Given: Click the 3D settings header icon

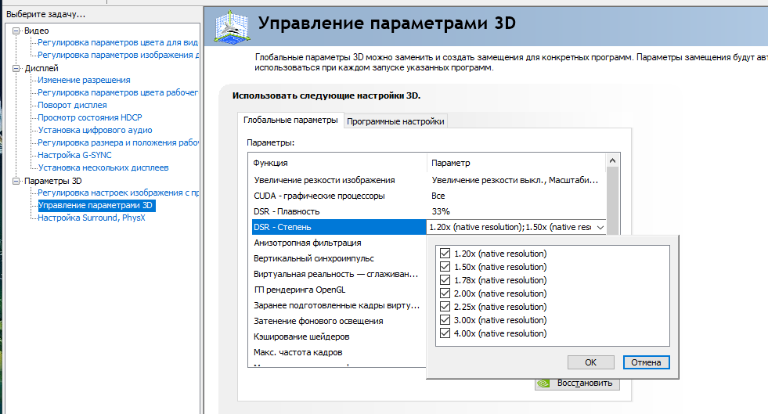Looking at the screenshot, I should click(233, 27).
